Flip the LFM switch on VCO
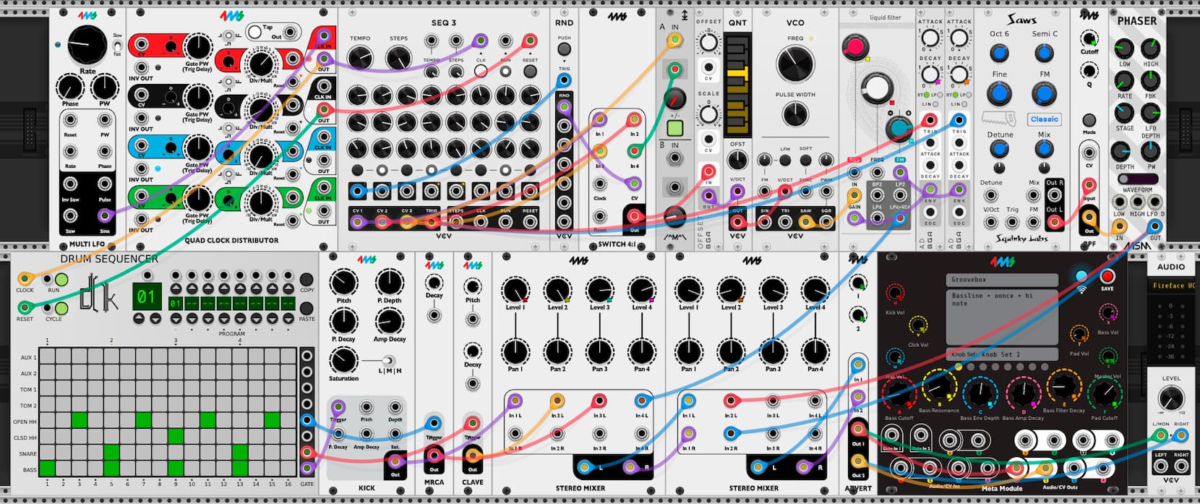1200x504 pixels. [785, 161]
